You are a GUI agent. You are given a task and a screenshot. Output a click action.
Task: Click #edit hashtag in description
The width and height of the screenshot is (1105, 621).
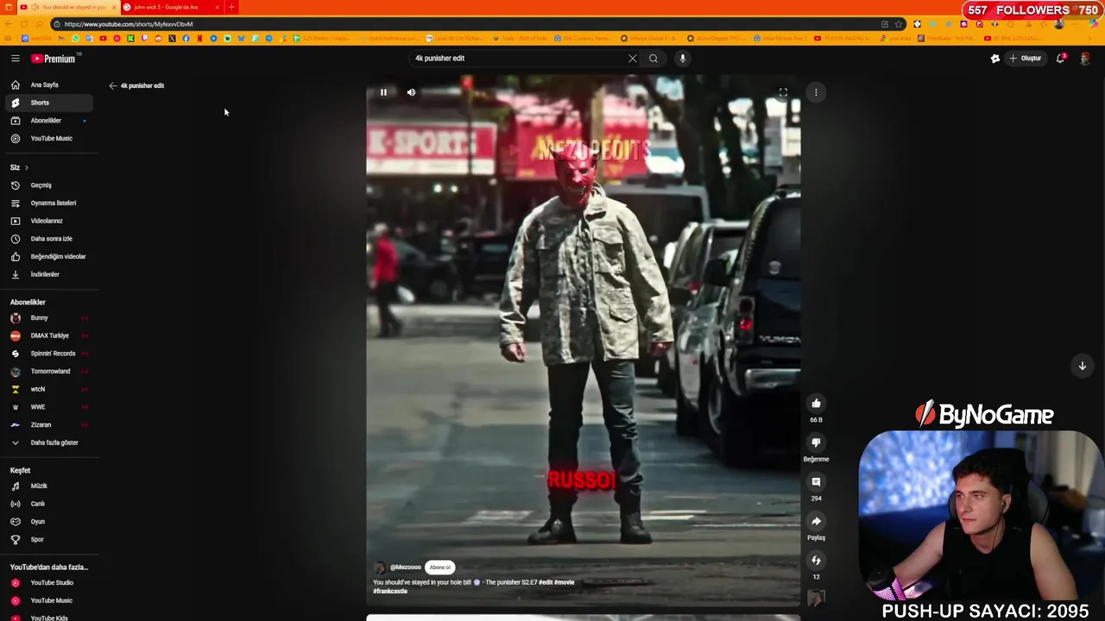coord(545,582)
